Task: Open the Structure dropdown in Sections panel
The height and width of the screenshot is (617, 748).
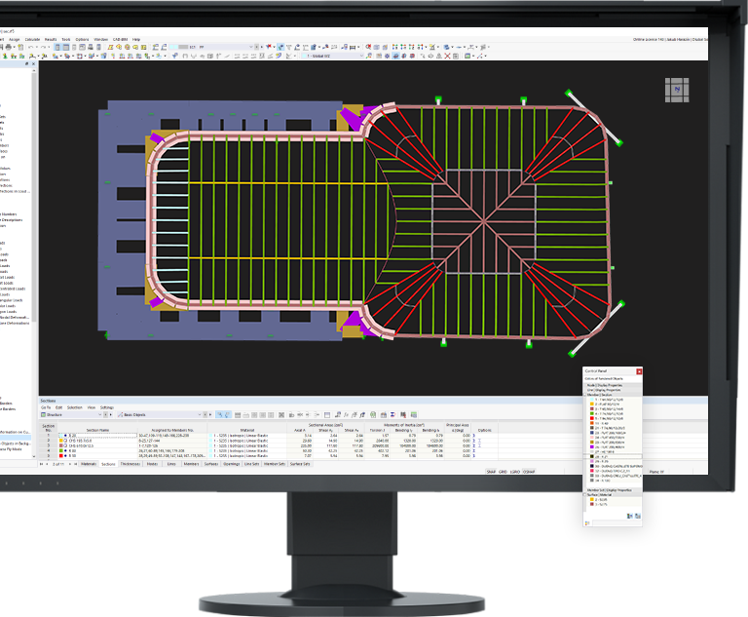Action: pyautogui.click(x=71, y=415)
